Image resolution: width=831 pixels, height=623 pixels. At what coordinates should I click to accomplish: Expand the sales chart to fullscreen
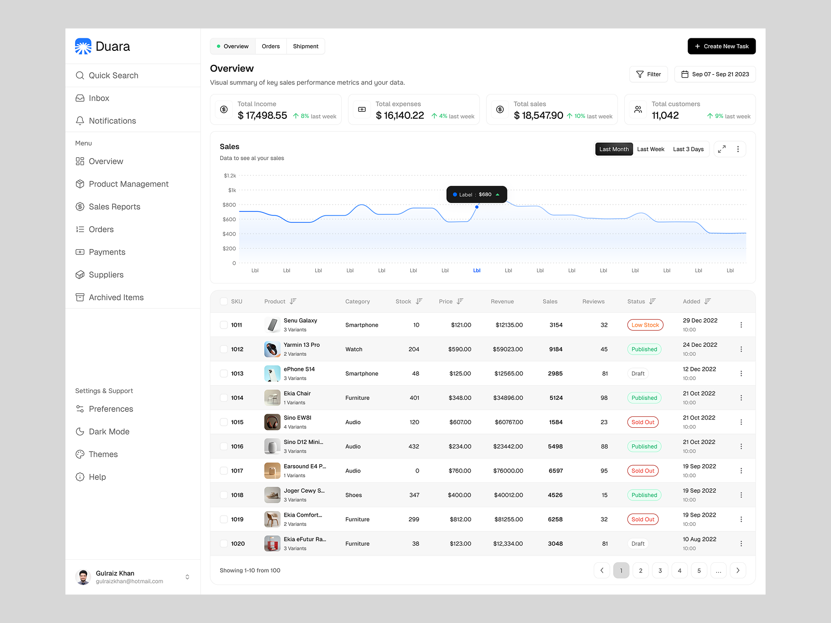pos(721,149)
